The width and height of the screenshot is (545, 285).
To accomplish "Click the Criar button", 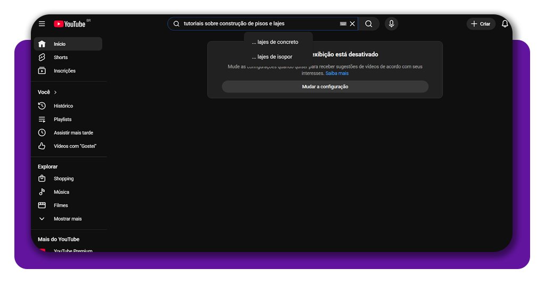I will coord(481,24).
